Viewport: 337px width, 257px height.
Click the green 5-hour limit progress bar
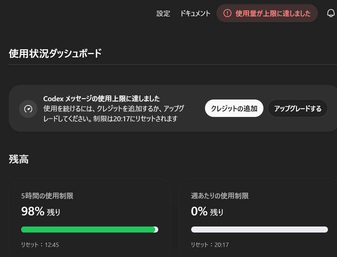pos(88,230)
